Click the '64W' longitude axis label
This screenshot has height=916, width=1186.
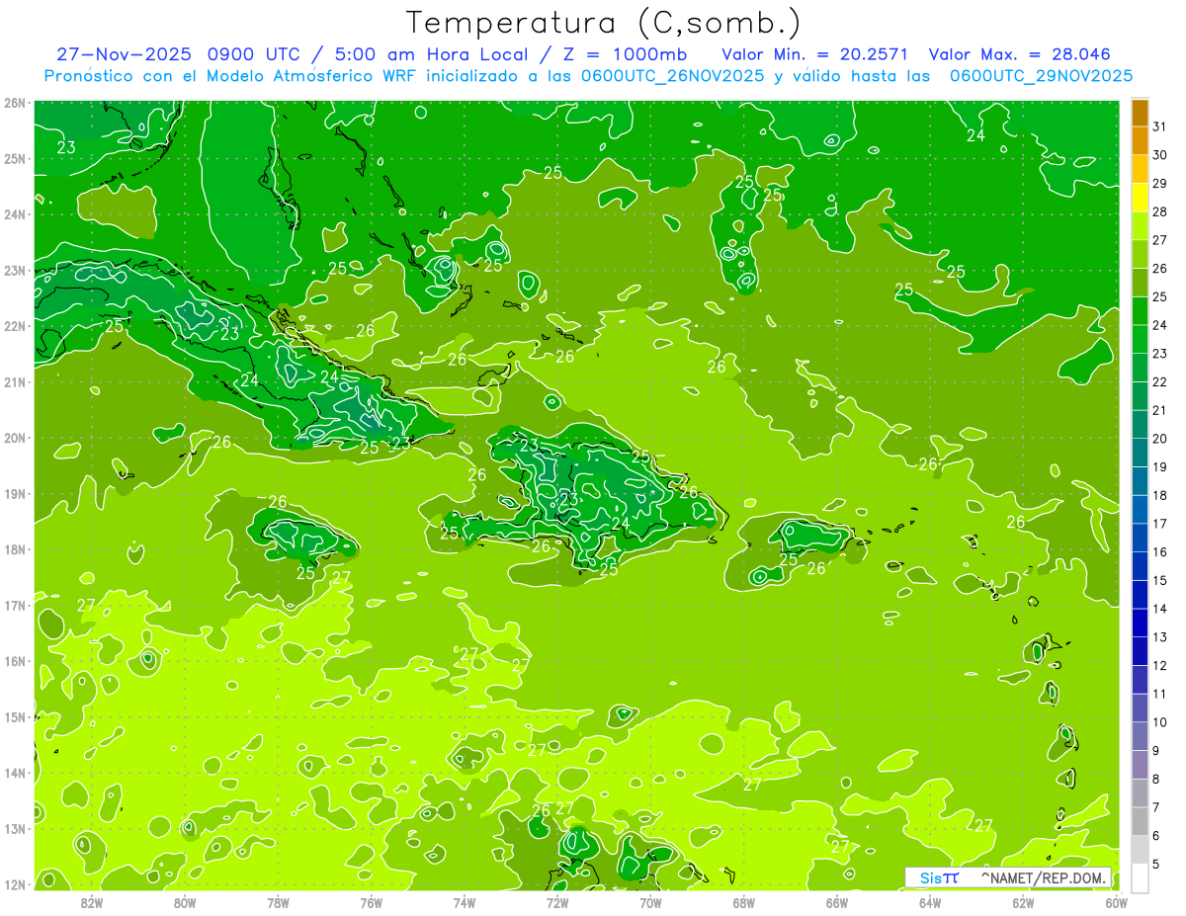click(930, 902)
